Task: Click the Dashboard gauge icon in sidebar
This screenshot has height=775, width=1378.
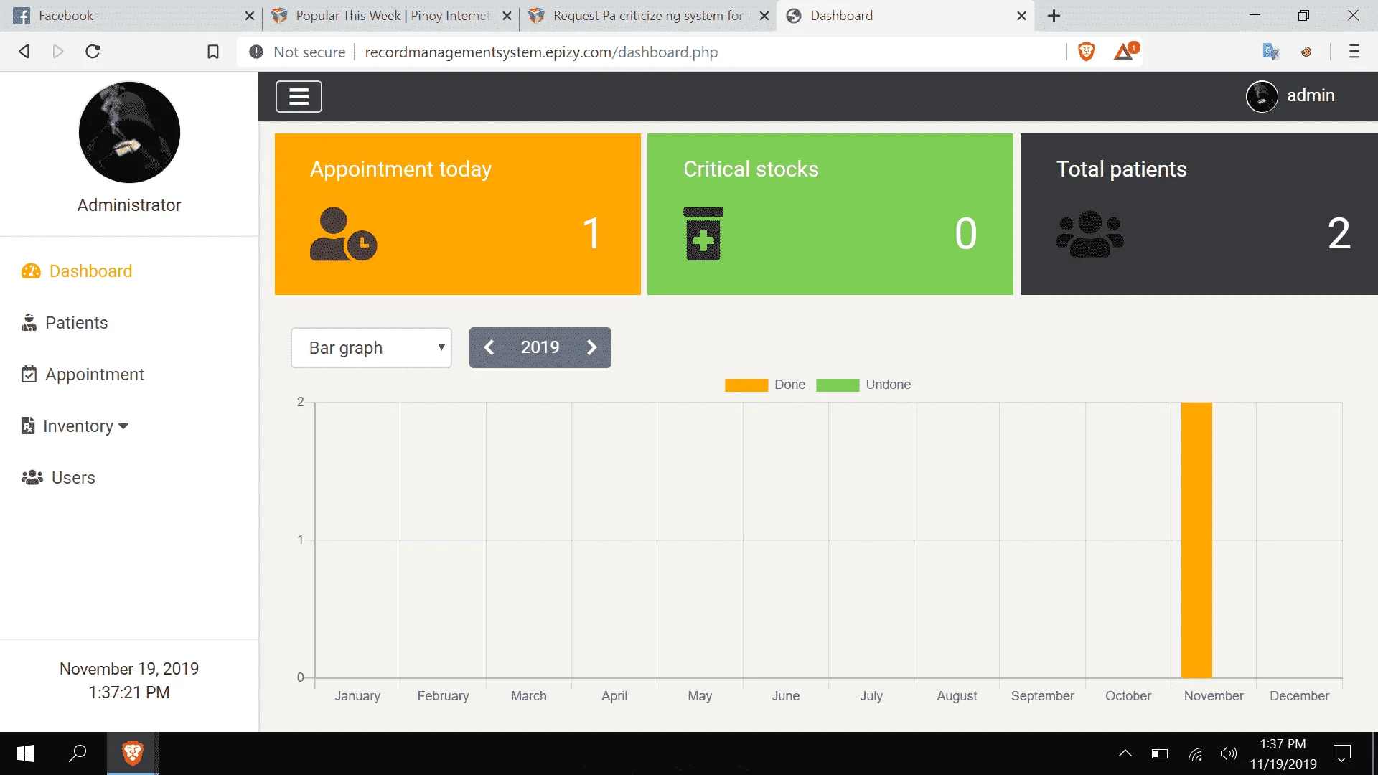Action: tap(31, 271)
